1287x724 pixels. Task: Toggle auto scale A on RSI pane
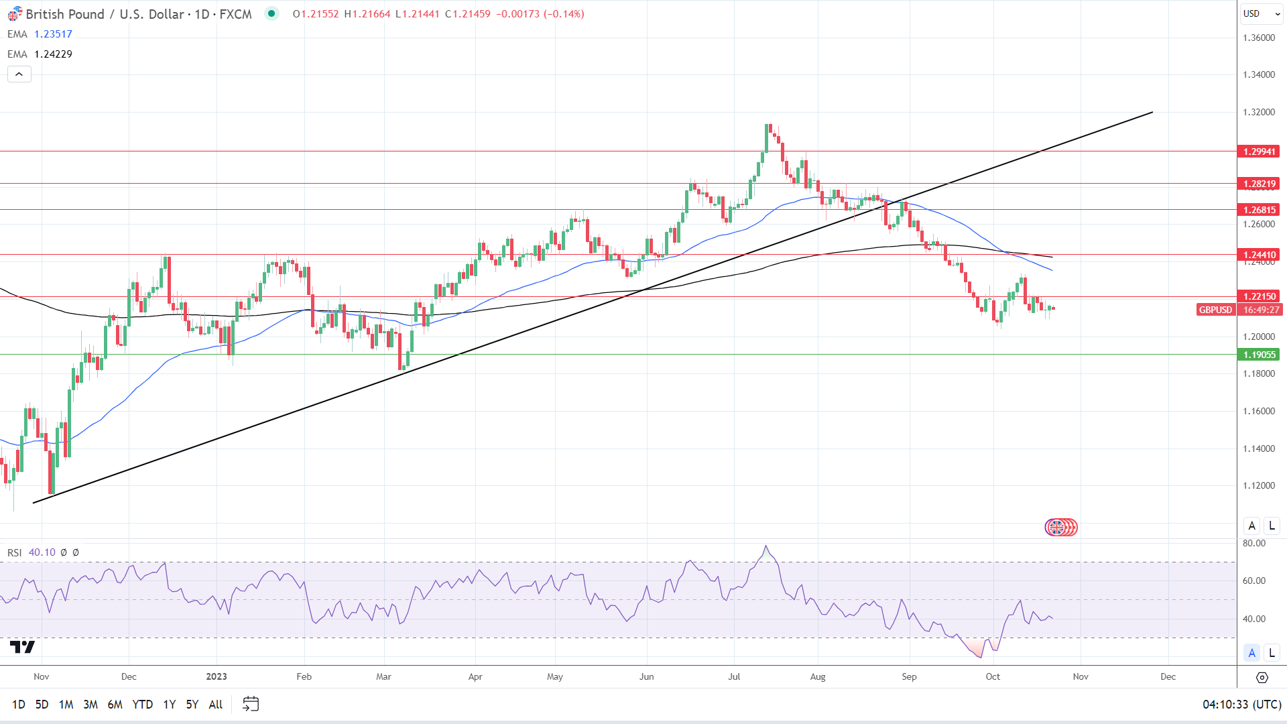[x=1251, y=652]
